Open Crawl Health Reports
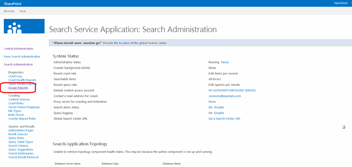 coord(22,80)
